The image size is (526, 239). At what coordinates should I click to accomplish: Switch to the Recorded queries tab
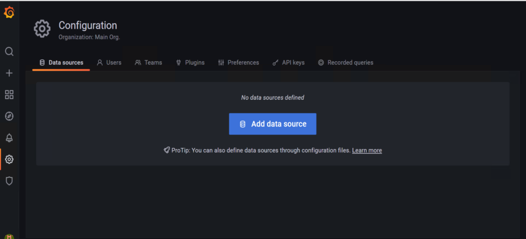tap(345, 63)
